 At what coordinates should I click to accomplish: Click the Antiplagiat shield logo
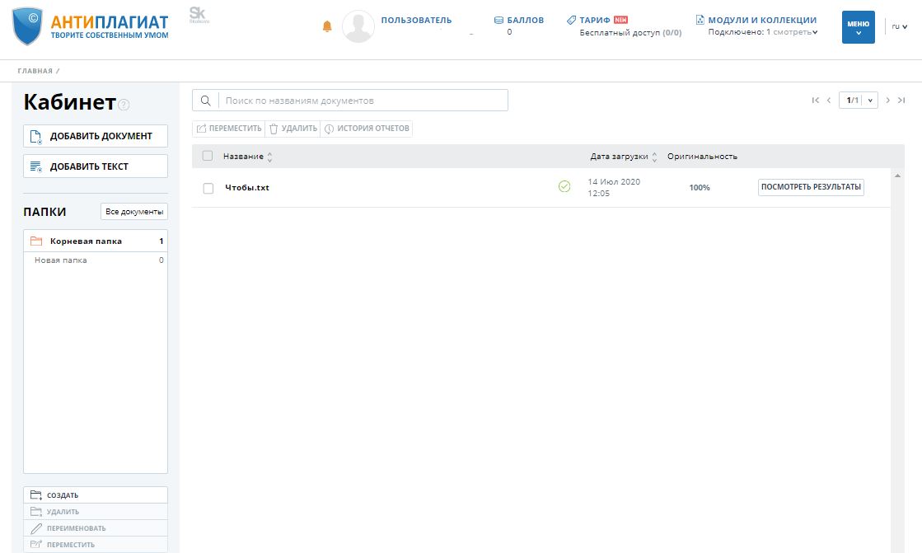(x=27, y=26)
